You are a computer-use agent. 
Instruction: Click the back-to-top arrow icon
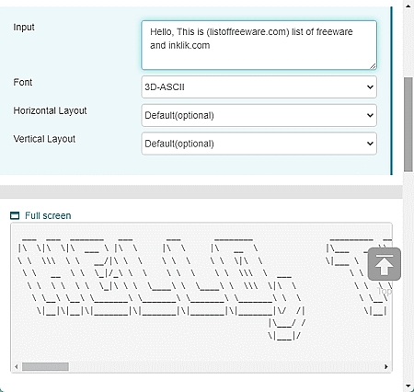385,264
